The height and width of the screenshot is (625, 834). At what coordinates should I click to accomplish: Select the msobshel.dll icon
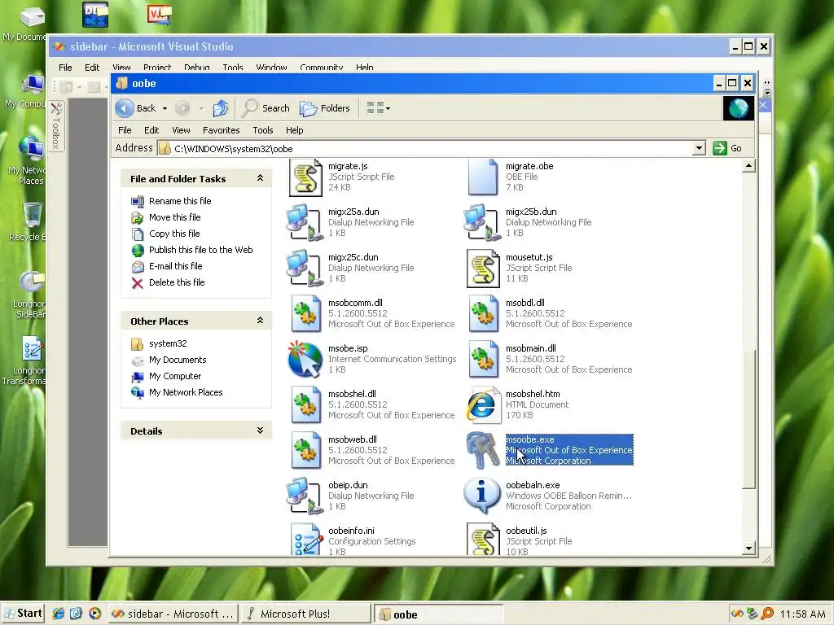(x=305, y=405)
